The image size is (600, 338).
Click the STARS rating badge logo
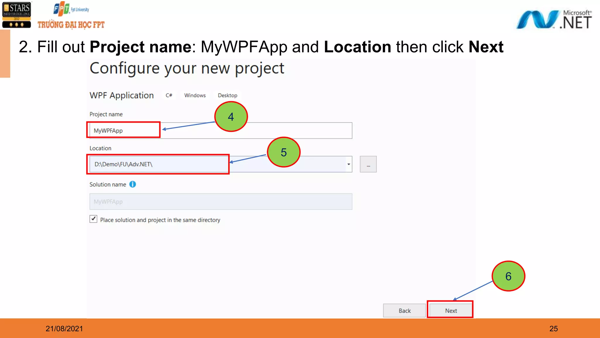tap(16, 15)
